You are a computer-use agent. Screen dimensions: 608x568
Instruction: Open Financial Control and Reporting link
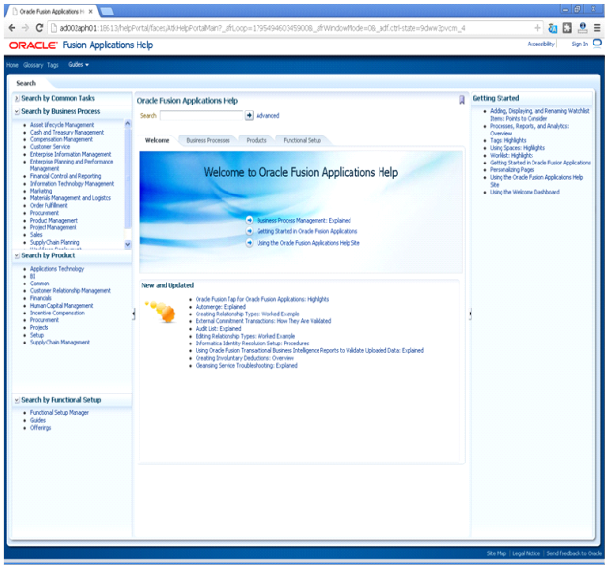(x=65, y=176)
